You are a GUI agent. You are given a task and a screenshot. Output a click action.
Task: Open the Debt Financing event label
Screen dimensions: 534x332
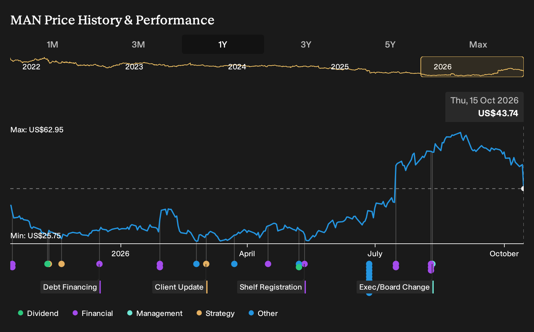71,287
